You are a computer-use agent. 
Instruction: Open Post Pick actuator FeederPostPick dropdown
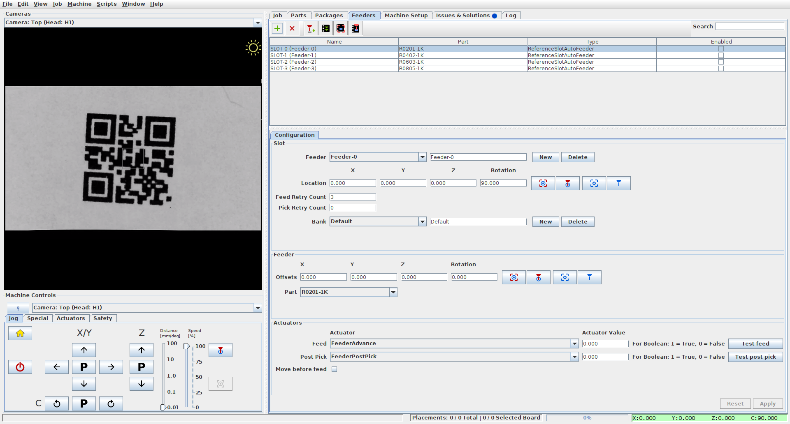tap(575, 357)
